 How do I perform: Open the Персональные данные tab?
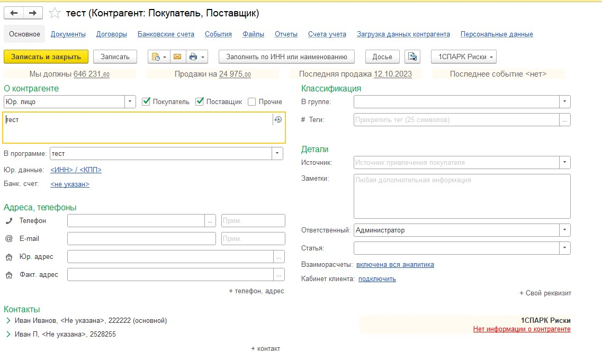click(x=497, y=34)
